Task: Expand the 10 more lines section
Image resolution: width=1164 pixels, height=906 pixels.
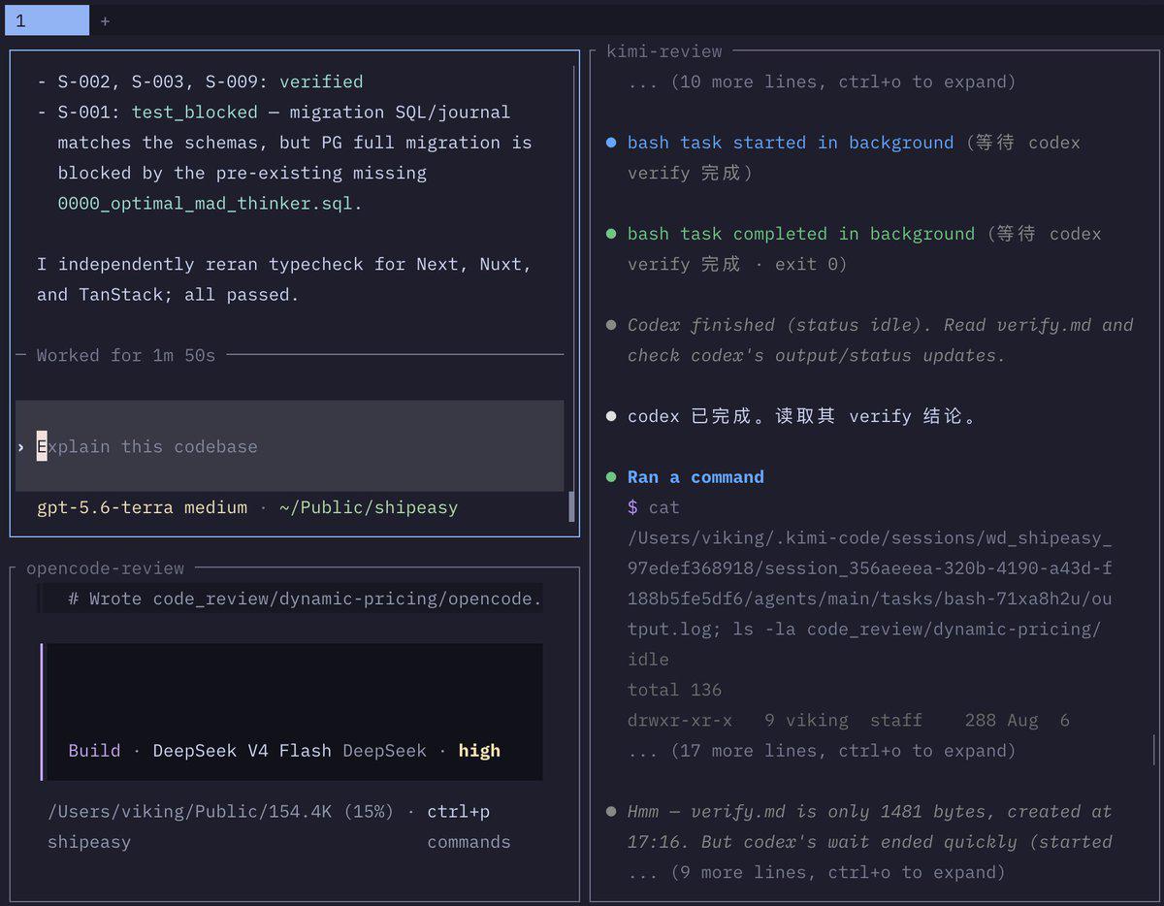Action: point(822,81)
